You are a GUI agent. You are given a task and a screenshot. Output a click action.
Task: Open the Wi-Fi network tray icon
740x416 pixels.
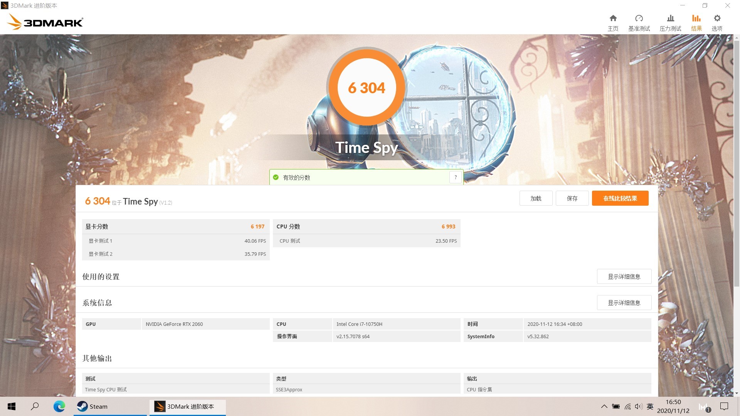click(628, 406)
